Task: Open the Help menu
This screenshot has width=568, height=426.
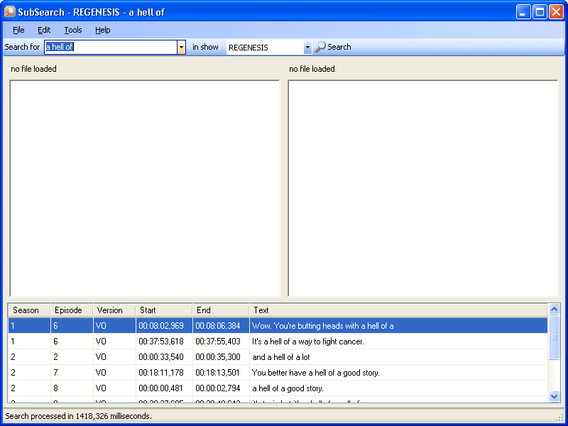Action: [x=103, y=30]
